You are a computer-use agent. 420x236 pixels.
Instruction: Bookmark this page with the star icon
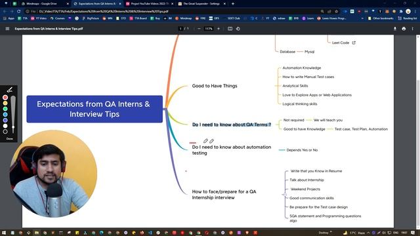(x=337, y=12)
